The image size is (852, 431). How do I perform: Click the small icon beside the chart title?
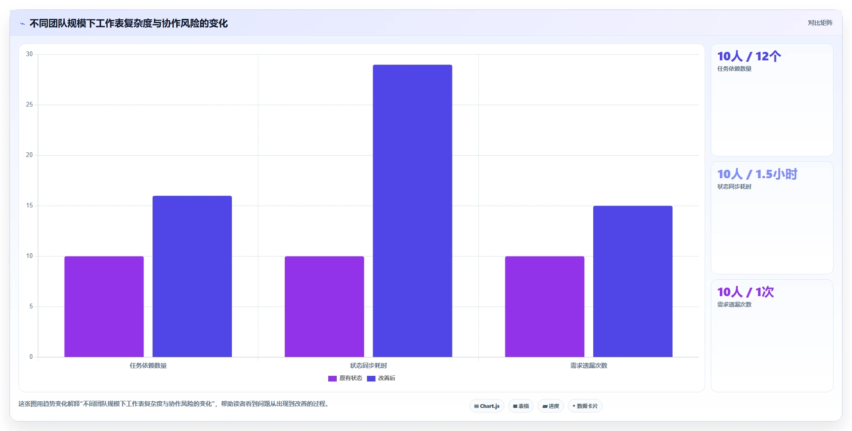click(x=22, y=24)
